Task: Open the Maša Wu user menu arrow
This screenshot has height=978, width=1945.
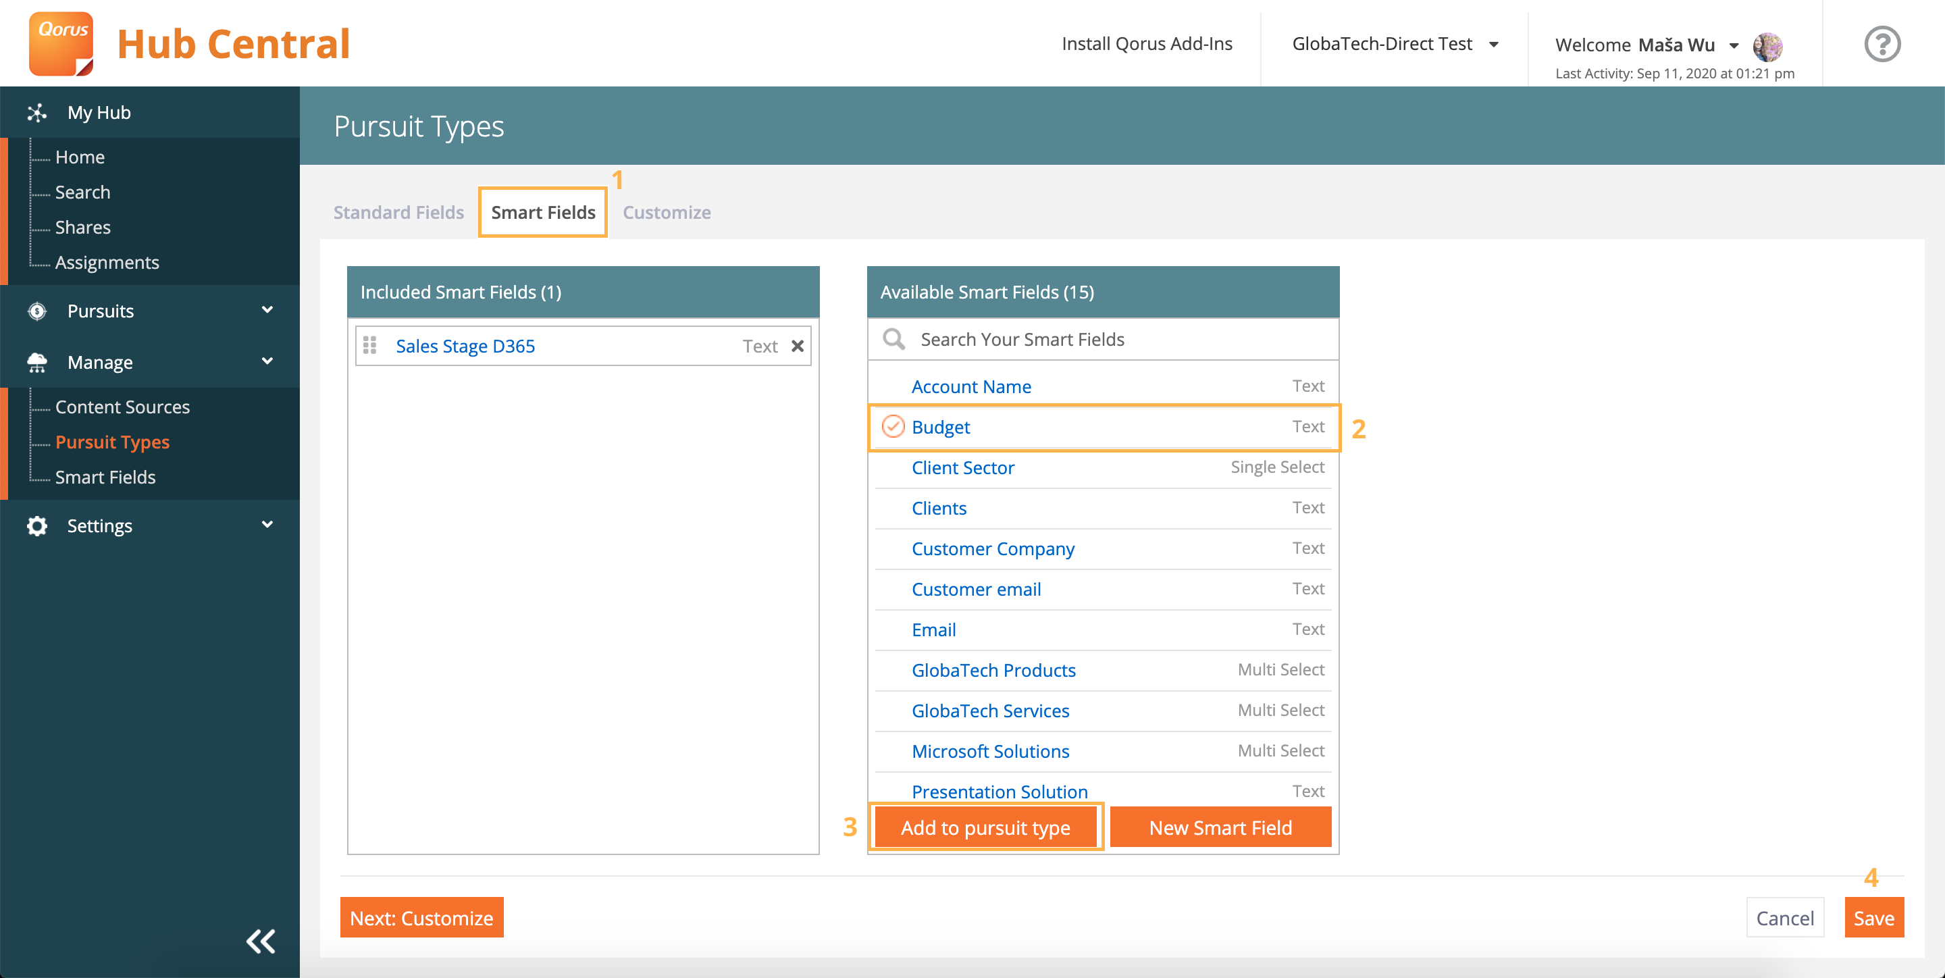Action: coord(1734,45)
